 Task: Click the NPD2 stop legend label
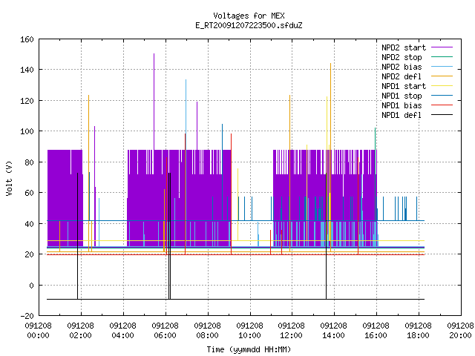tap(402, 57)
